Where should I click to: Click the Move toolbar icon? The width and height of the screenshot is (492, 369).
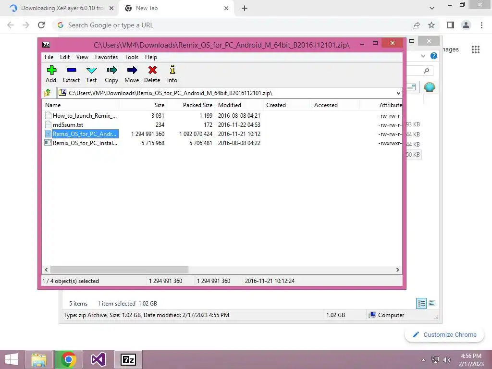tap(132, 74)
